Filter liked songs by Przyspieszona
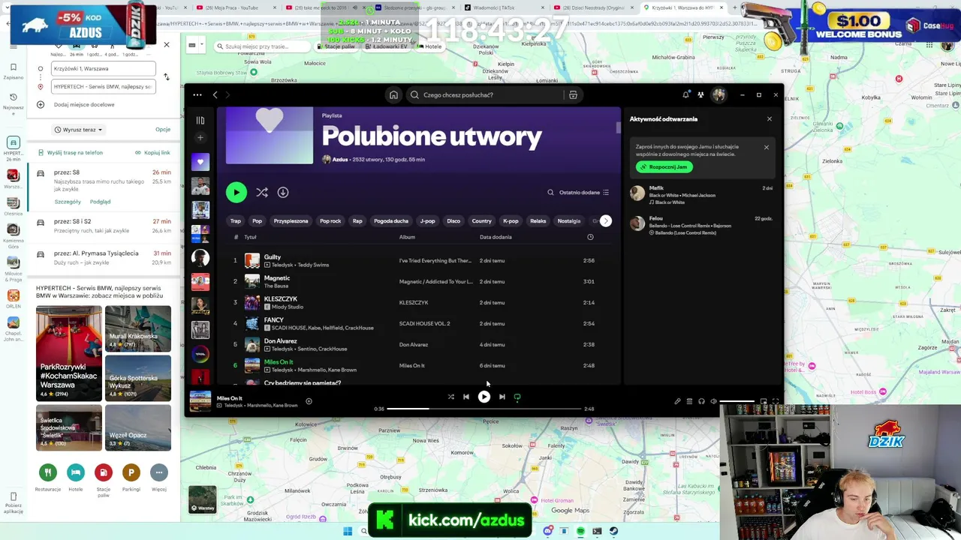 point(291,221)
